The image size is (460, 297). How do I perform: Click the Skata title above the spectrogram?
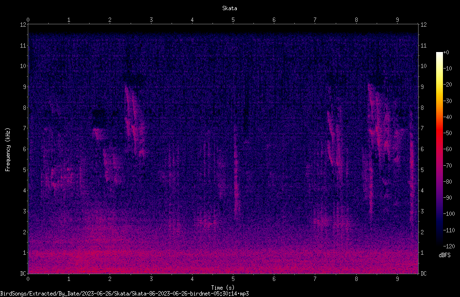[230, 8]
